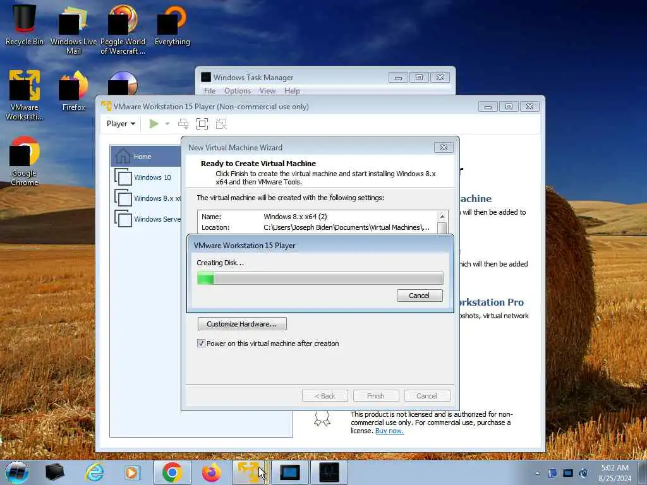Open Internet Explorer from the taskbar
The width and height of the screenshot is (647, 485).
coord(95,472)
